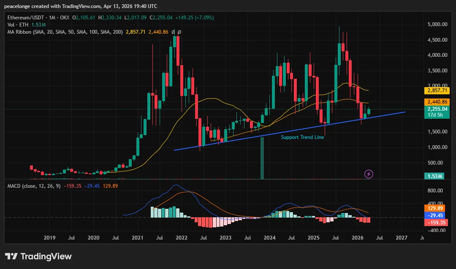Click the red -159.35 MACD value label
456x269 pixels.
click(436, 222)
